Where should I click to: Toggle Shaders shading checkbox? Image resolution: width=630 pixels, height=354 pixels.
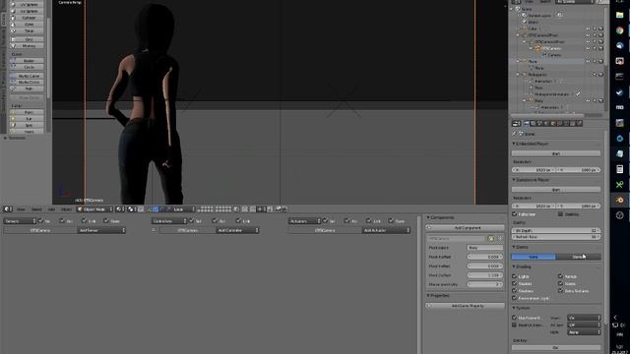514,283
